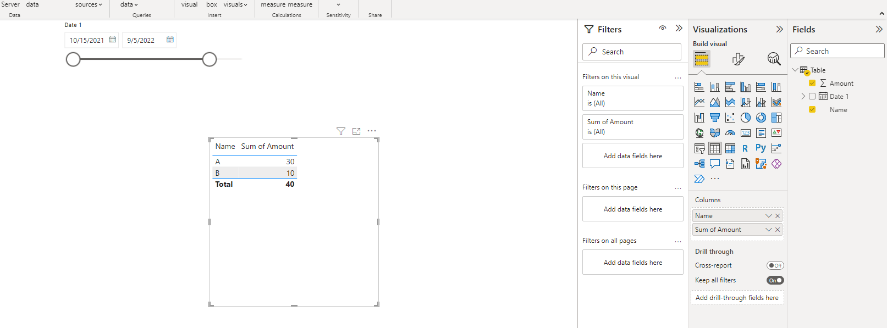Screen dimensions: 887x328
Task: Open the Analytics magnifier tab
Action: [774, 59]
